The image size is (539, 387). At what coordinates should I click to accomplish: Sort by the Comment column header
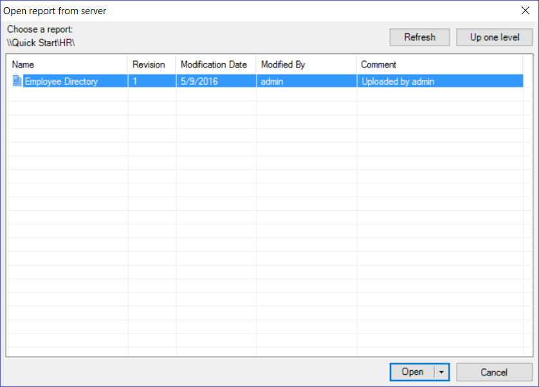[x=440, y=65]
